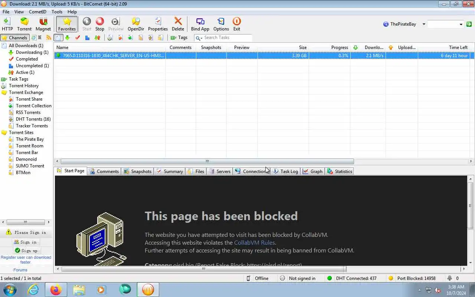Open the Statistics tab
Viewport: 475px width, 297px height.
pos(340,171)
